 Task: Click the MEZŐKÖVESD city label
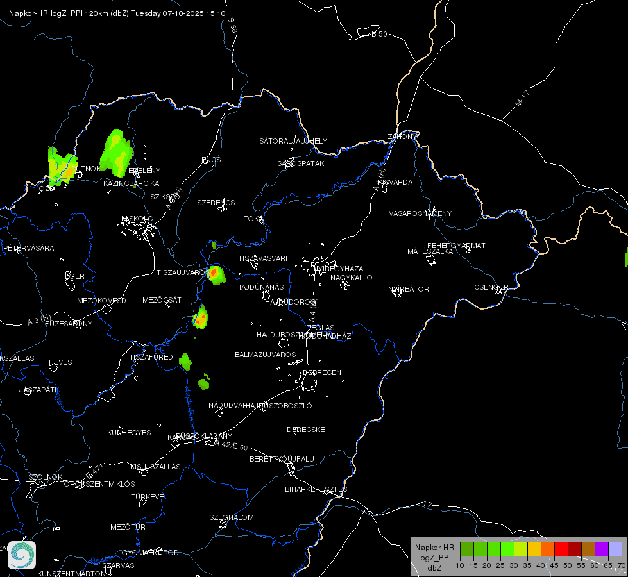(101, 301)
